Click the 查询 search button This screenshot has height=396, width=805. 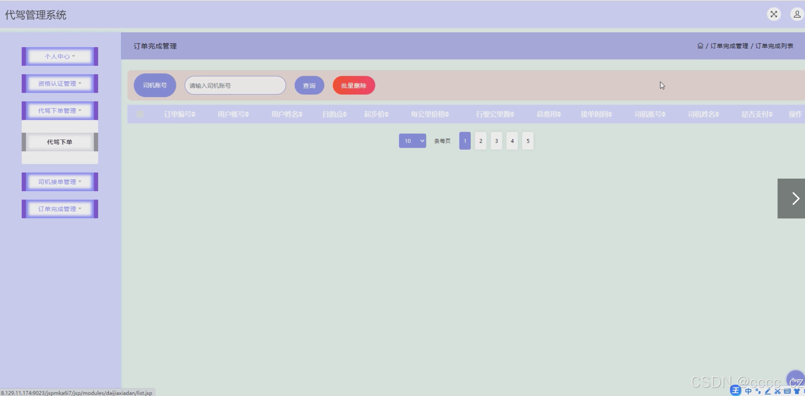309,86
